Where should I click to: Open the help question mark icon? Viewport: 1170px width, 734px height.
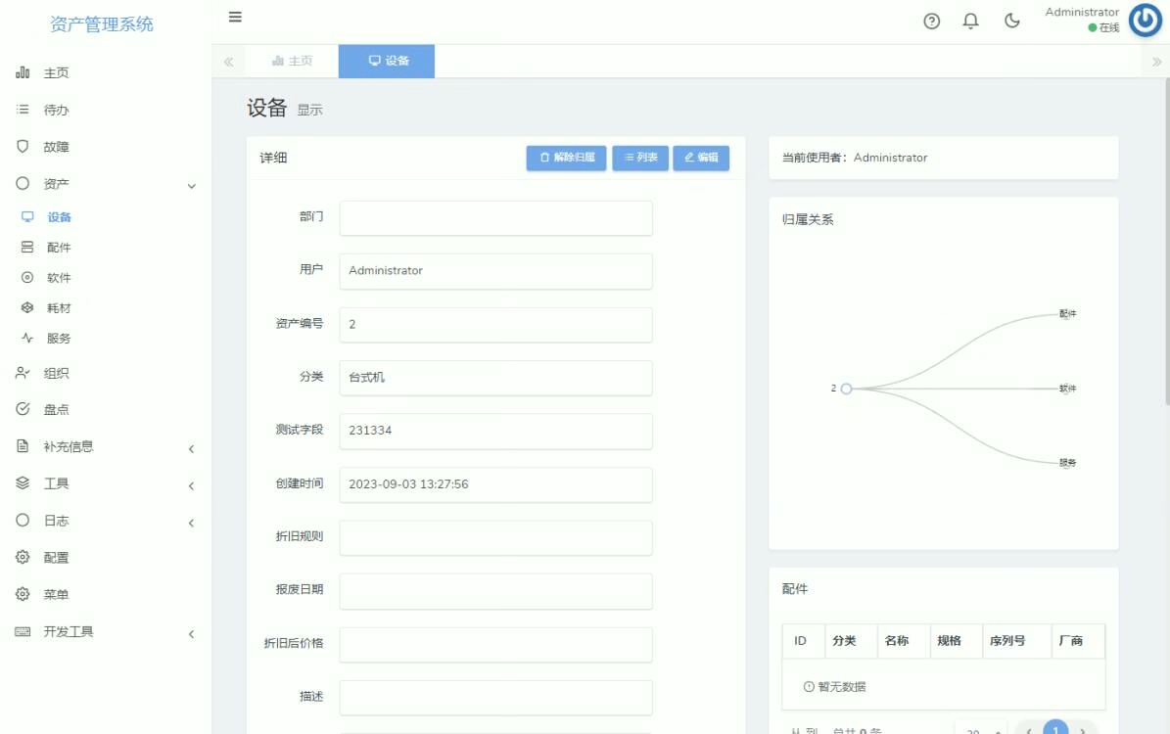(931, 22)
